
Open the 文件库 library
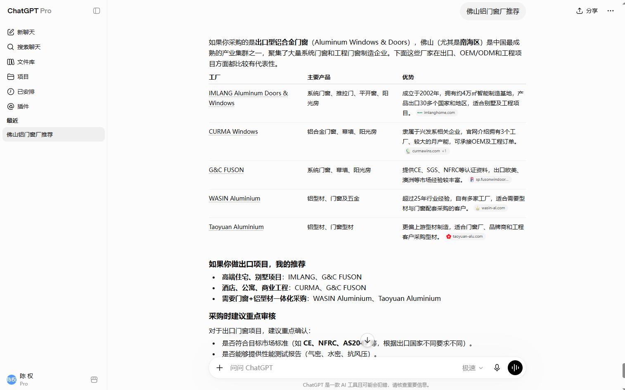click(x=54, y=62)
